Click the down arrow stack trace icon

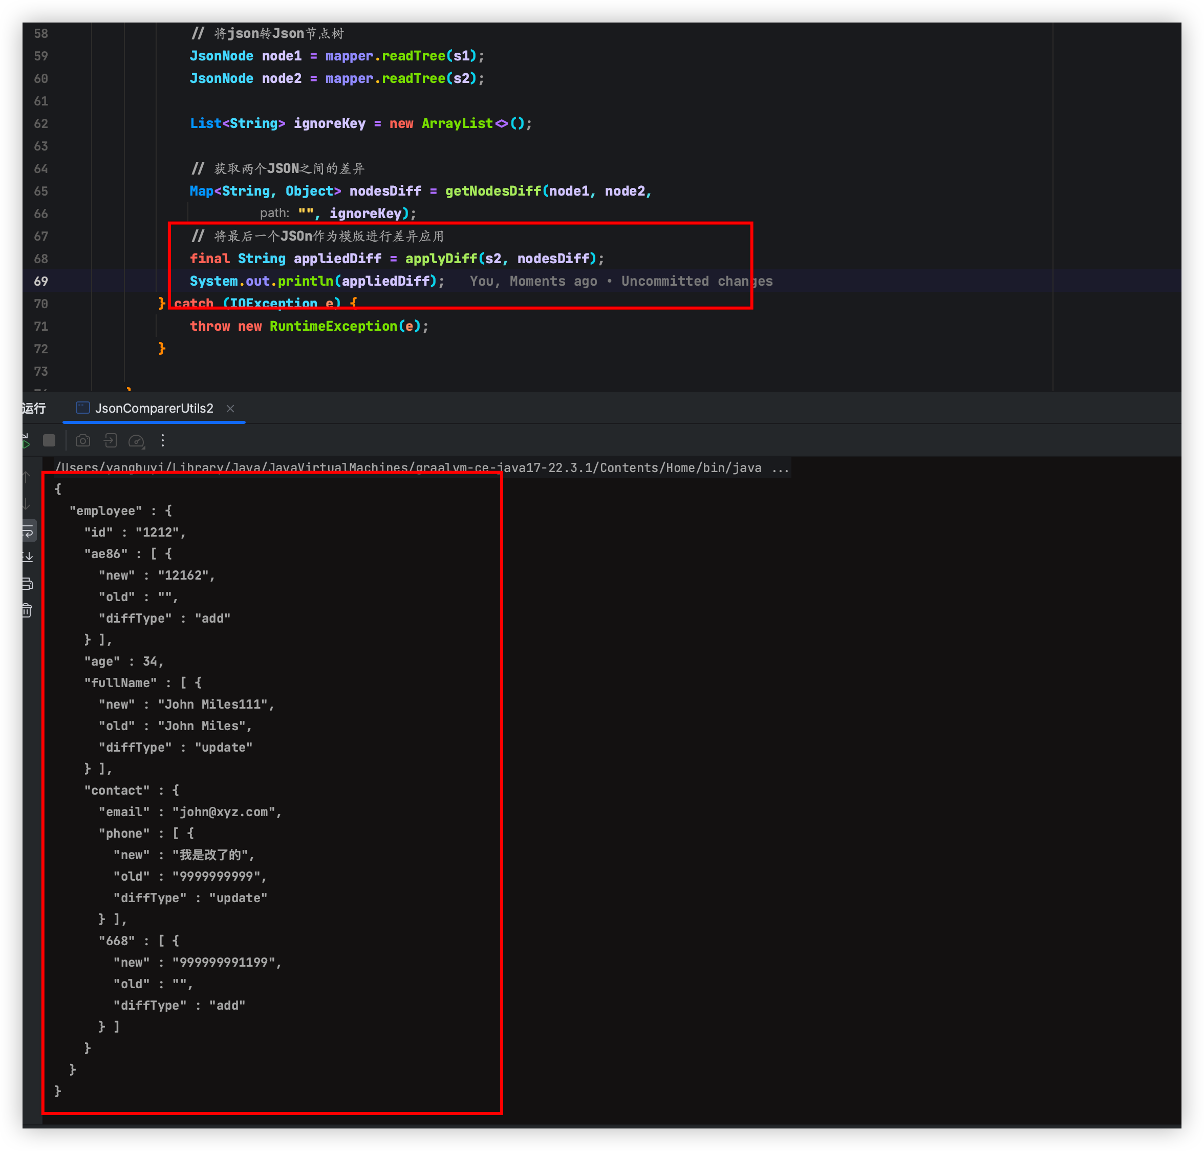coord(27,504)
